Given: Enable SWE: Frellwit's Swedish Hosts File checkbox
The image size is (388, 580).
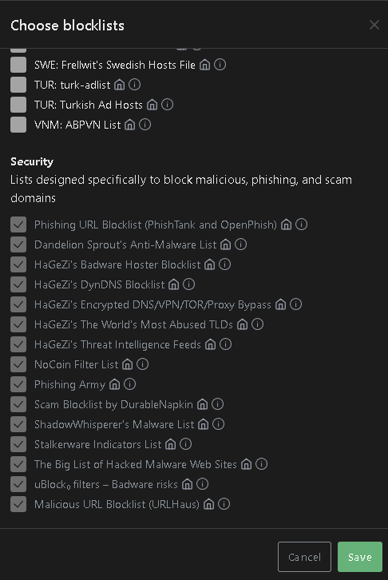Looking at the screenshot, I should point(18,65).
